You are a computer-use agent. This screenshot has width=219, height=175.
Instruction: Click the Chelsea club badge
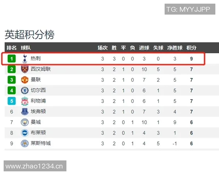click(24, 90)
